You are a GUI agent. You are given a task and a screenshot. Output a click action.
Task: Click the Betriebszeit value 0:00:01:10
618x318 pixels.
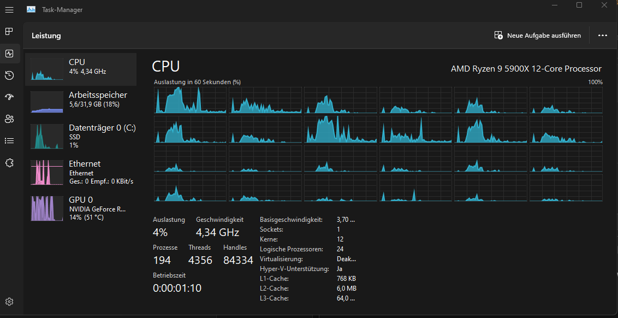pyautogui.click(x=177, y=288)
